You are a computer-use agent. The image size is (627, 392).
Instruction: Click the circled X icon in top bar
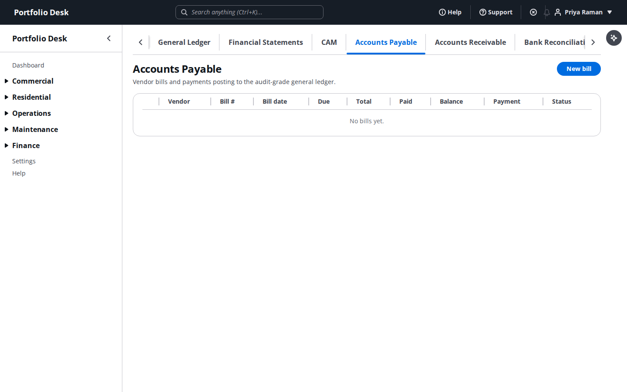coord(533,12)
